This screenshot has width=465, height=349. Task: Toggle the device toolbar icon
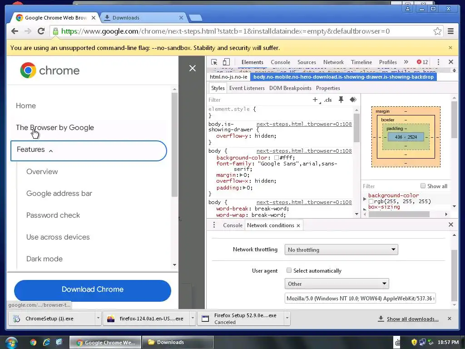[226, 62]
